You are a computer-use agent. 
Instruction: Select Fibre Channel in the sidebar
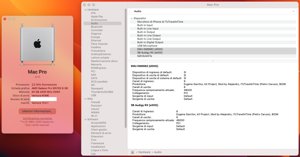click(x=99, y=44)
